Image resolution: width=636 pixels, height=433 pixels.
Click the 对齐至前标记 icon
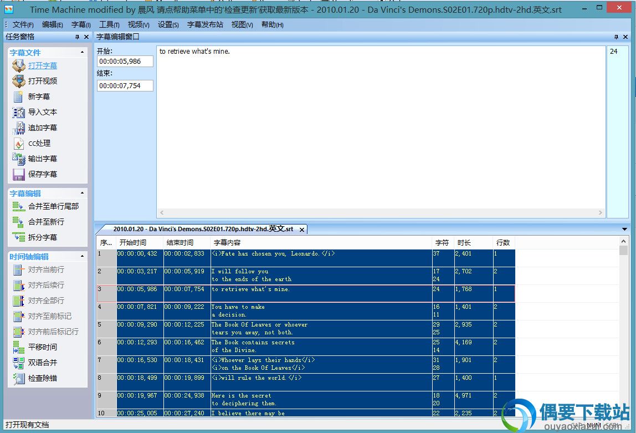coord(19,316)
